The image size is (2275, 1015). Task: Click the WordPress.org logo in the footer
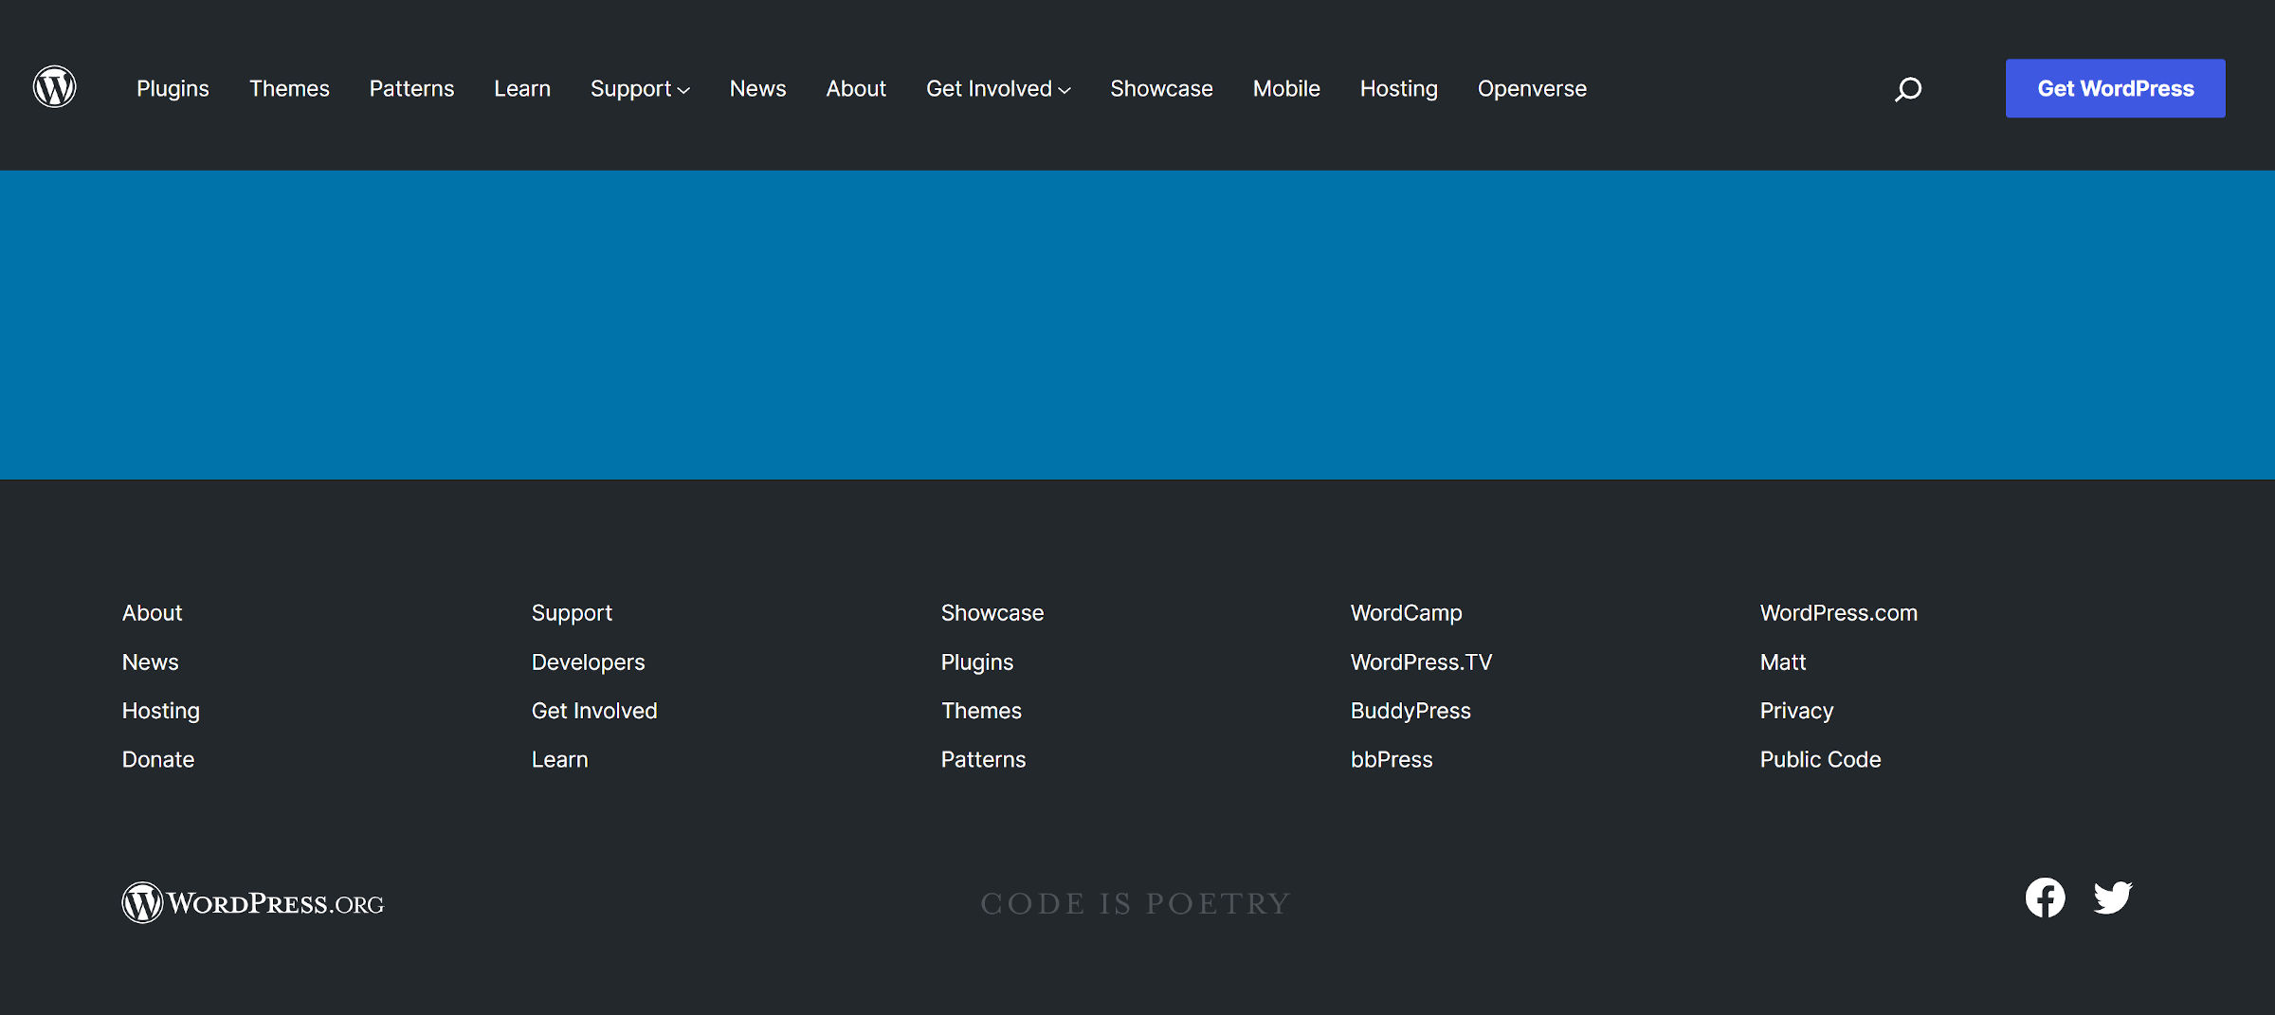[251, 901]
